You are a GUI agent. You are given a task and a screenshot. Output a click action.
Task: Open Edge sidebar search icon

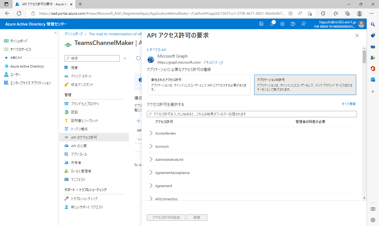point(373,24)
